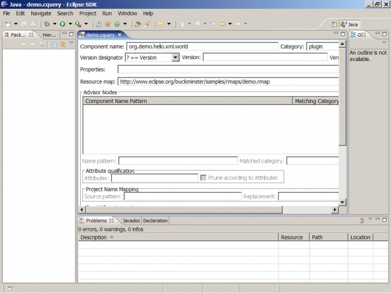391x293 pixels.
Task: Click the Save icon in toolbar
Action: pyautogui.click(x=24, y=24)
